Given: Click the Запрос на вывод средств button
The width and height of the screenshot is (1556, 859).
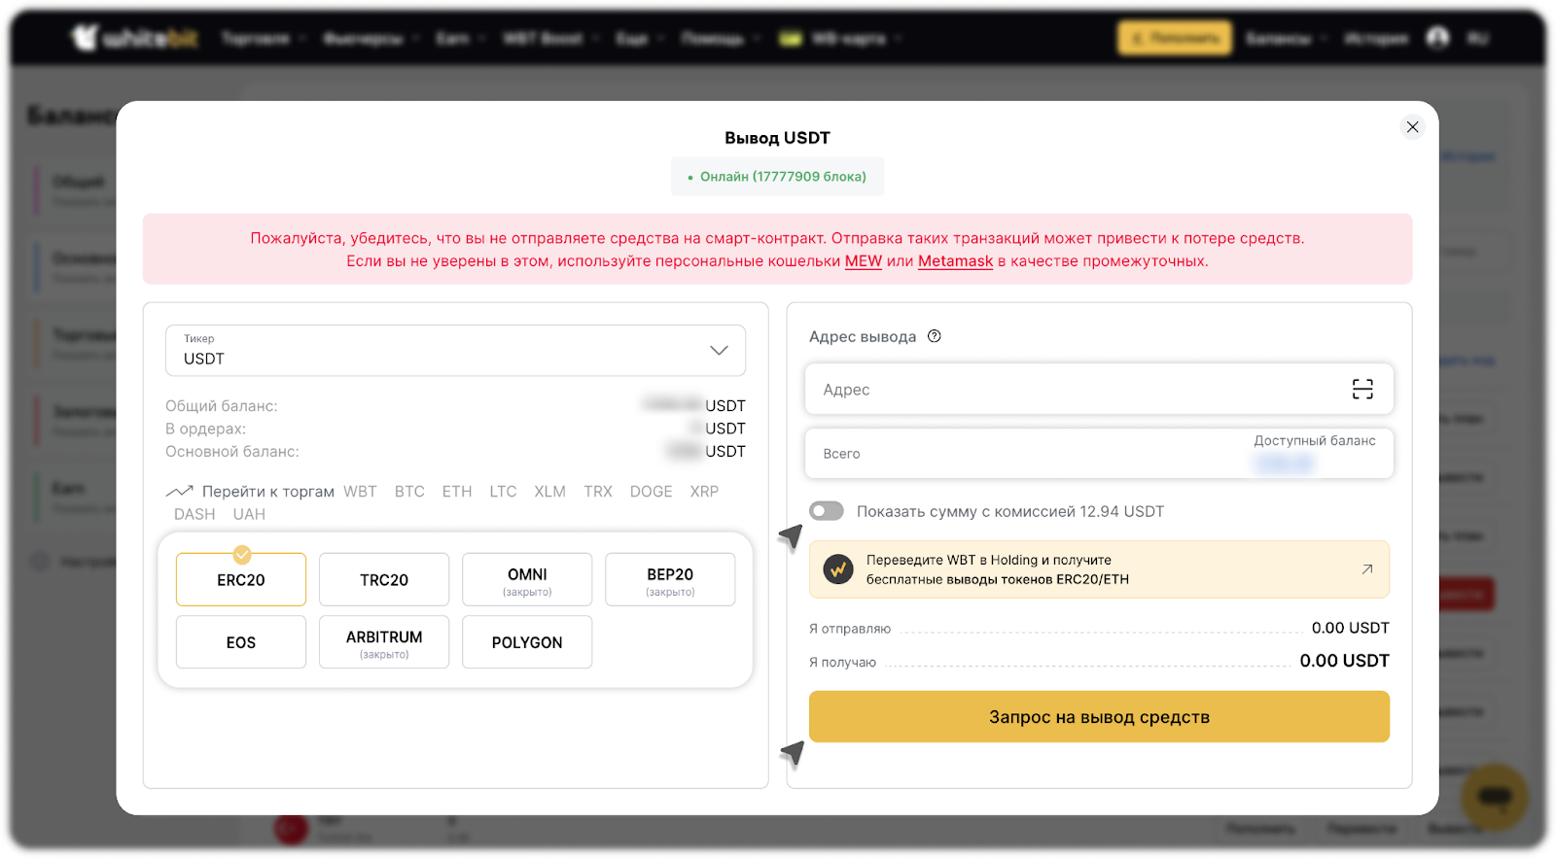Looking at the screenshot, I should click(x=1099, y=717).
